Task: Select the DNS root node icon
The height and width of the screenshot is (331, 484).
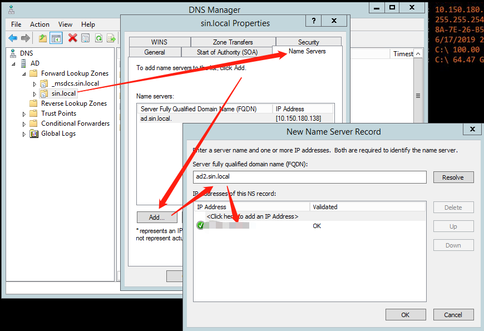Action: point(13,53)
